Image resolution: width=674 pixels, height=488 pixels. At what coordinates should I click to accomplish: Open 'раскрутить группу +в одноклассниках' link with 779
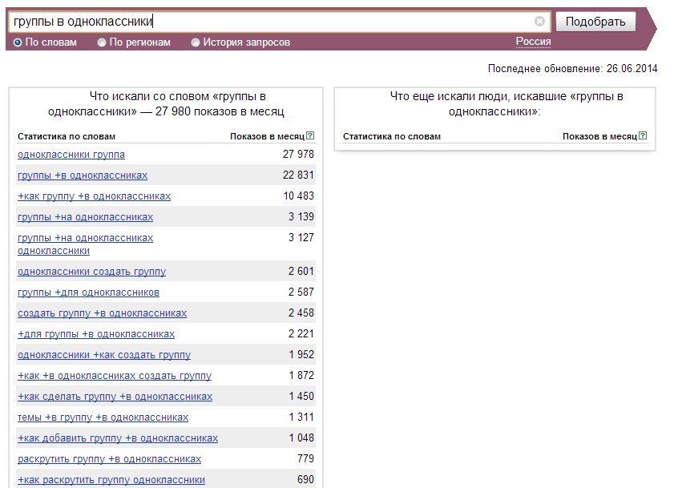[110, 459]
